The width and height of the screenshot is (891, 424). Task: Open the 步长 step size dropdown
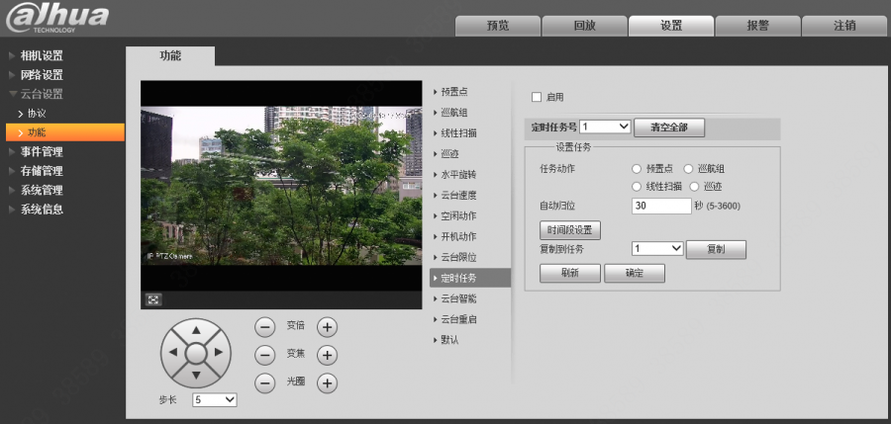pyautogui.click(x=214, y=399)
